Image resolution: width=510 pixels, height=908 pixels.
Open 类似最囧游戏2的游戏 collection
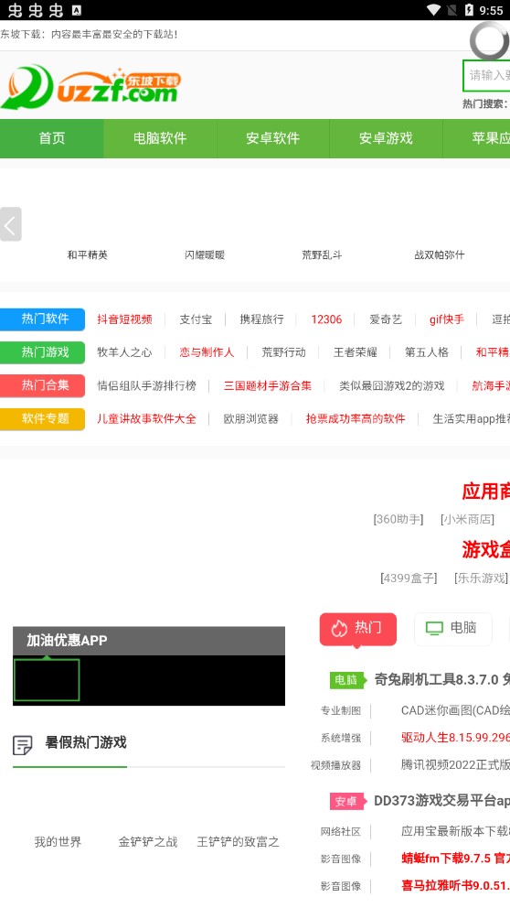pos(392,385)
